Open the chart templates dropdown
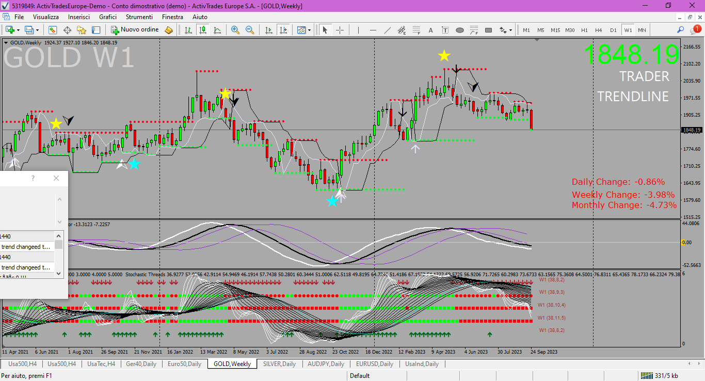Image resolution: width=705 pixels, height=381 pixels. pyautogui.click(x=304, y=30)
